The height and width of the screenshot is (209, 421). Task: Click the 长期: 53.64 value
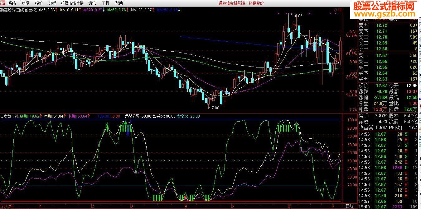79,116
